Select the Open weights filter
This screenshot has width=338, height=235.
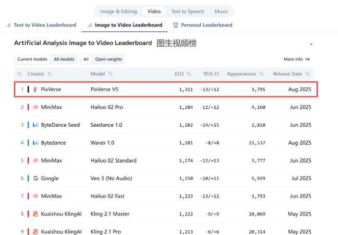(x=109, y=59)
